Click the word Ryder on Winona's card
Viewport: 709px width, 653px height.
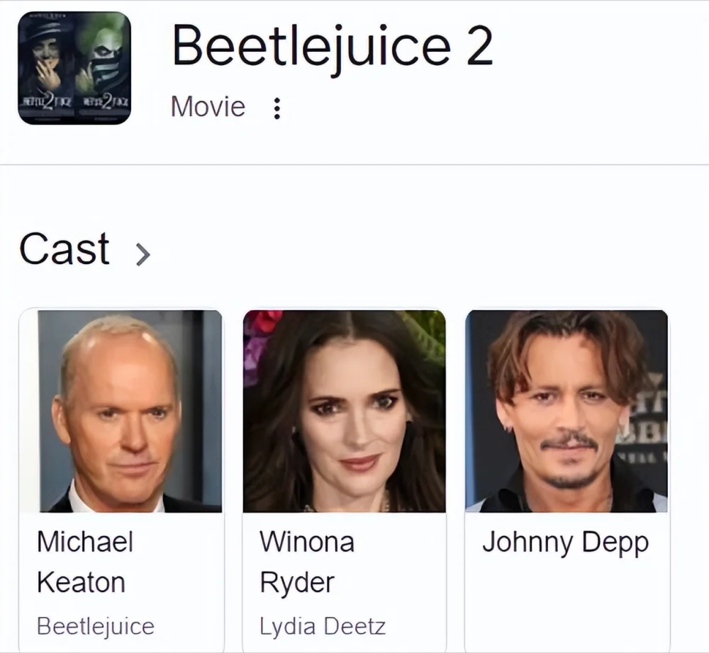point(296,582)
